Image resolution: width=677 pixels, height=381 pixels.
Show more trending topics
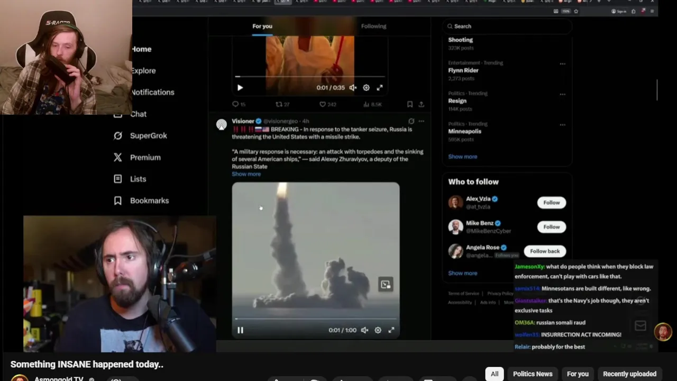463,157
